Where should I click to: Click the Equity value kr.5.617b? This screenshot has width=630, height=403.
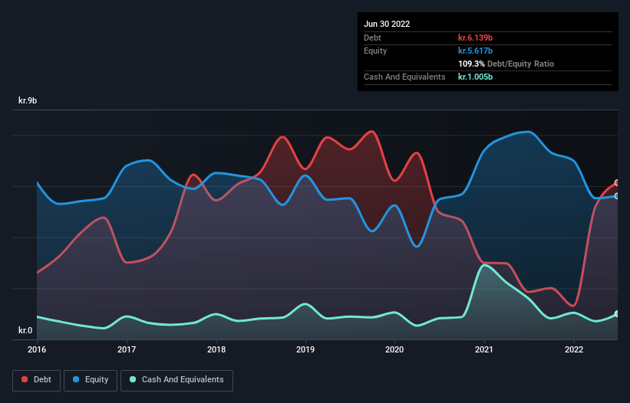point(475,51)
